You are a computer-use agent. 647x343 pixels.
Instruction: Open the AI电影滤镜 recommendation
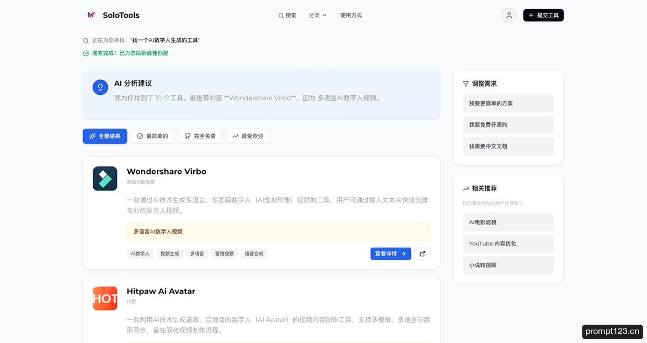[508, 222]
